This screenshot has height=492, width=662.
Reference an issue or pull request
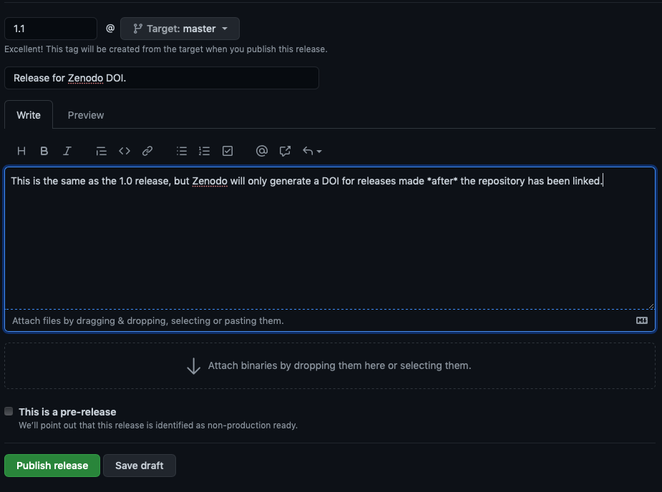click(x=285, y=151)
